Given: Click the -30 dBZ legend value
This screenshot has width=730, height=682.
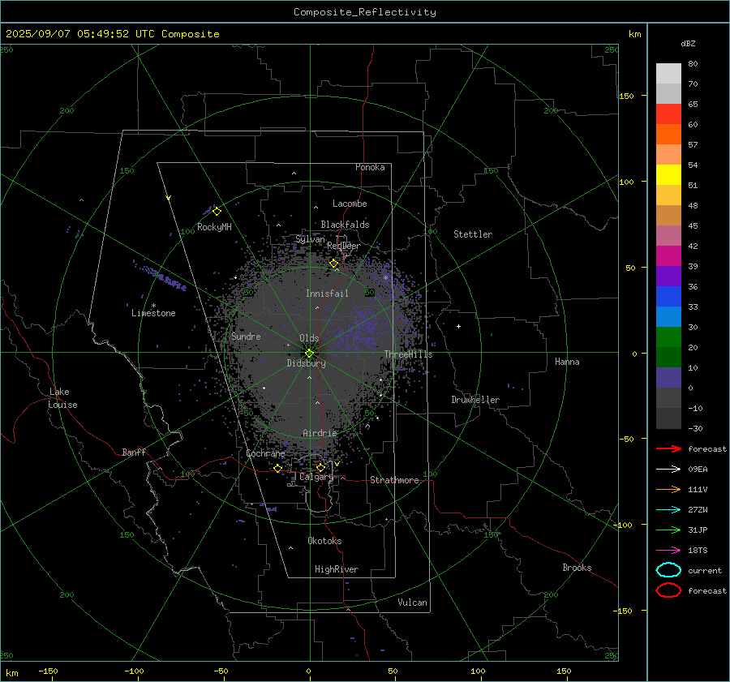Looking at the screenshot, I should pyautogui.click(x=695, y=428).
